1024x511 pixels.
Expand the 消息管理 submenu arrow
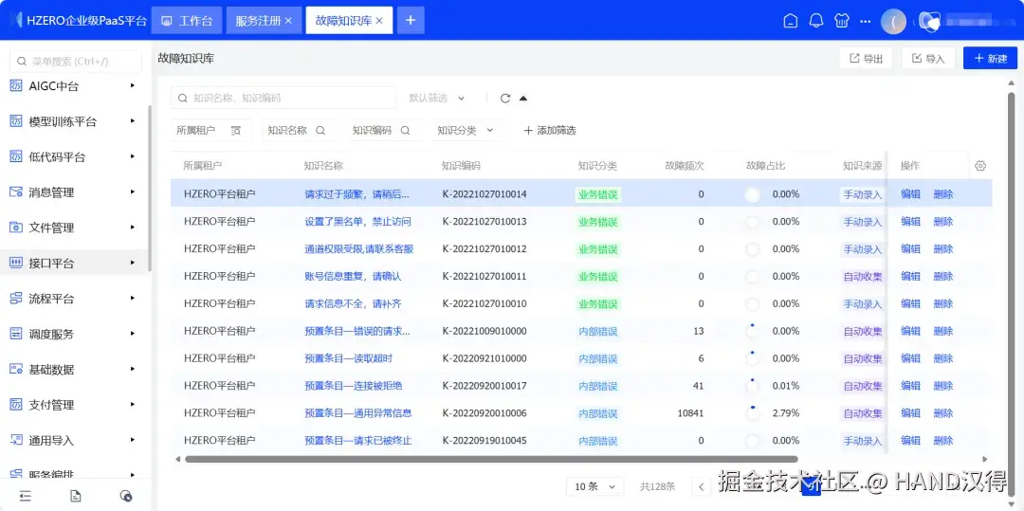pyautogui.click(x=133, y=192)
